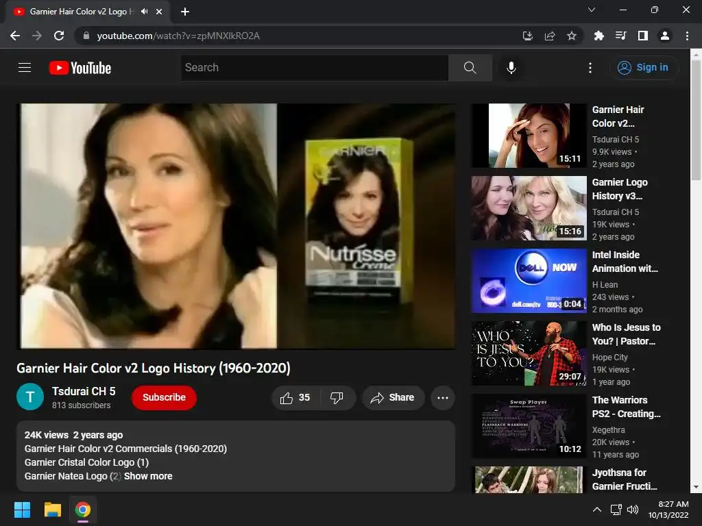Click Hope City channel name

609,358
